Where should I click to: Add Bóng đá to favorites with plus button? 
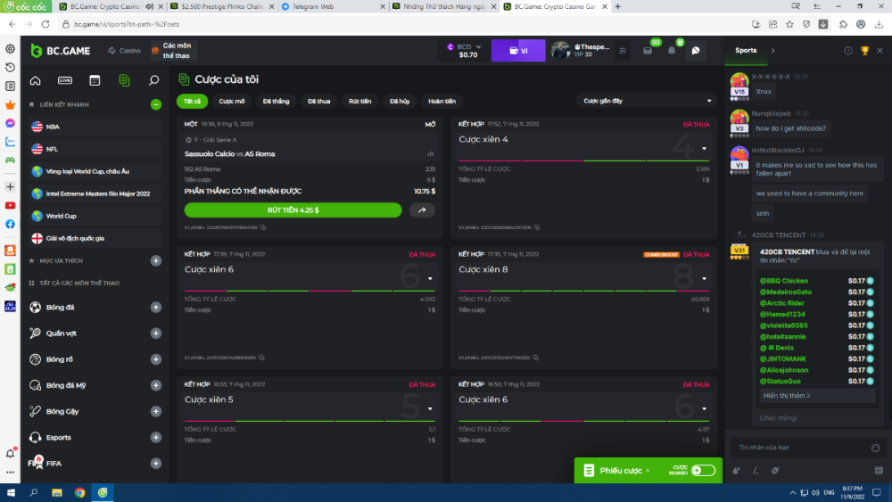coord(156,308)
